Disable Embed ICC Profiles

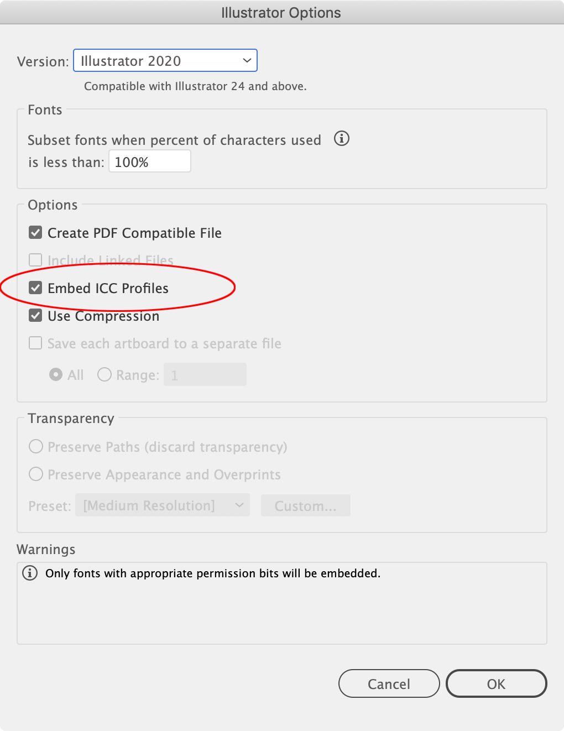[x=35, y=288]
